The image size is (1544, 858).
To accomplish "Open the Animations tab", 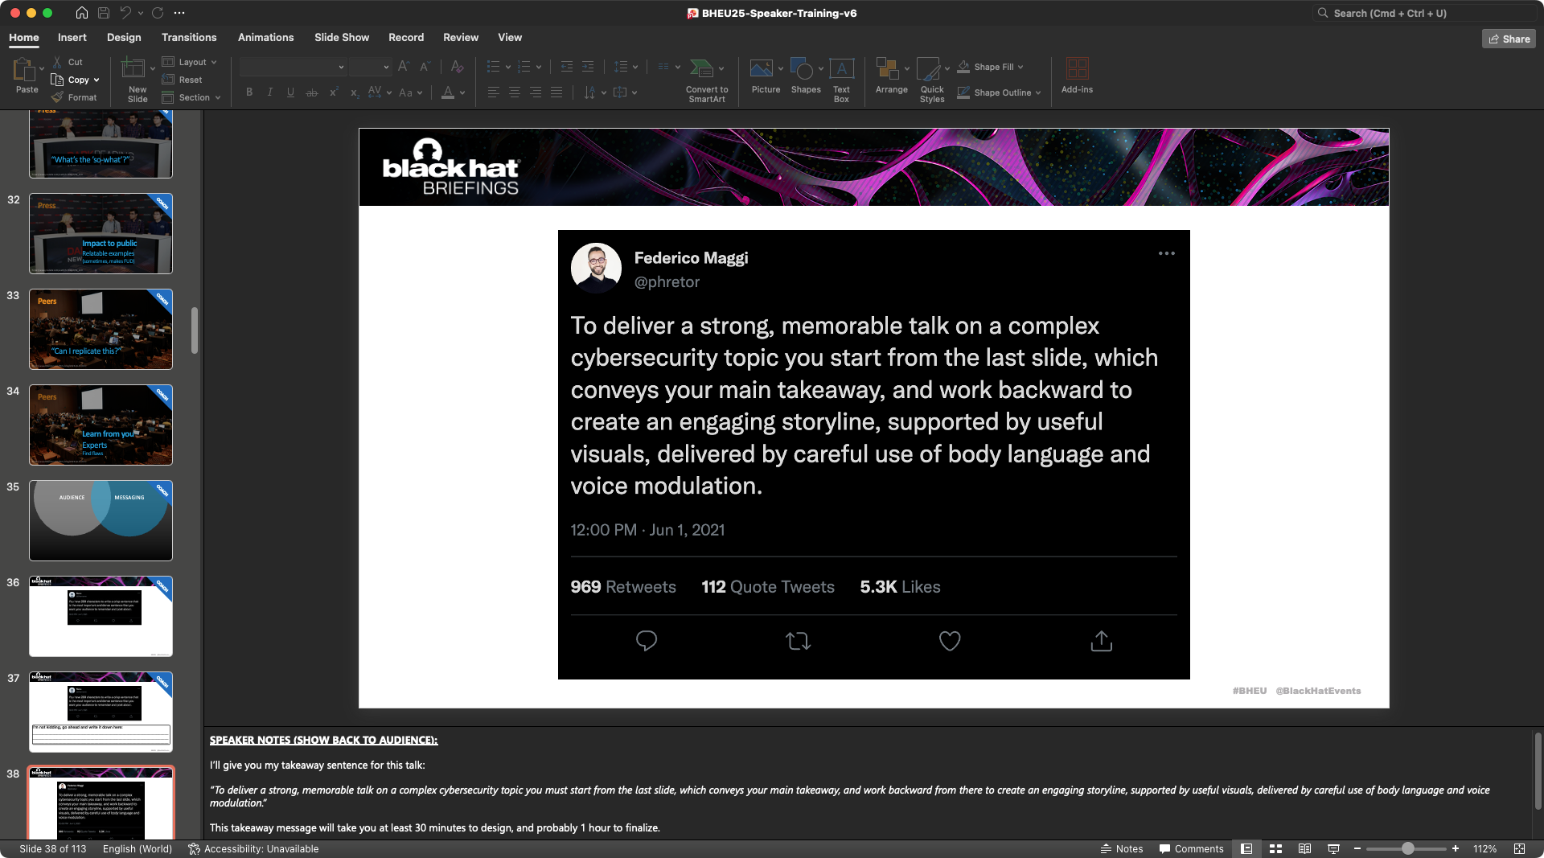I will click(x=265, y=38).
